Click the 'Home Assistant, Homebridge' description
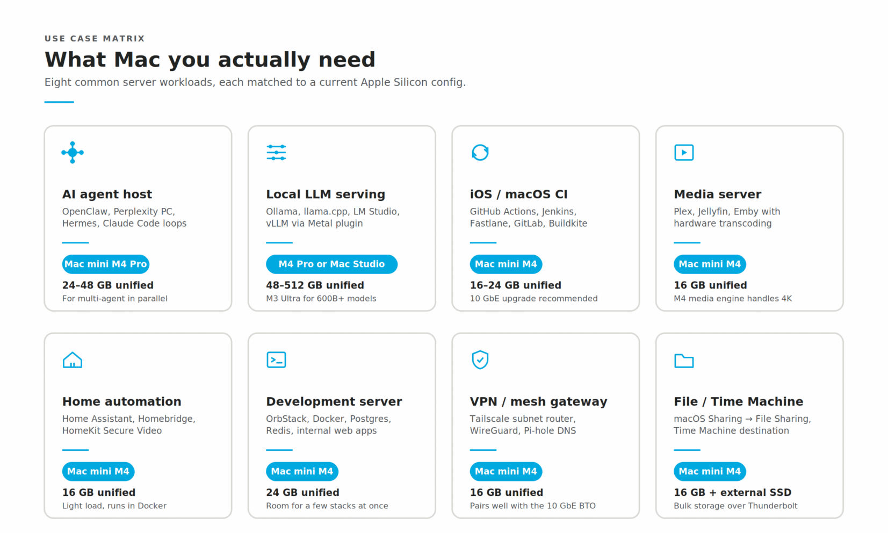Screen dimensions: 888x533 (129, 419)
